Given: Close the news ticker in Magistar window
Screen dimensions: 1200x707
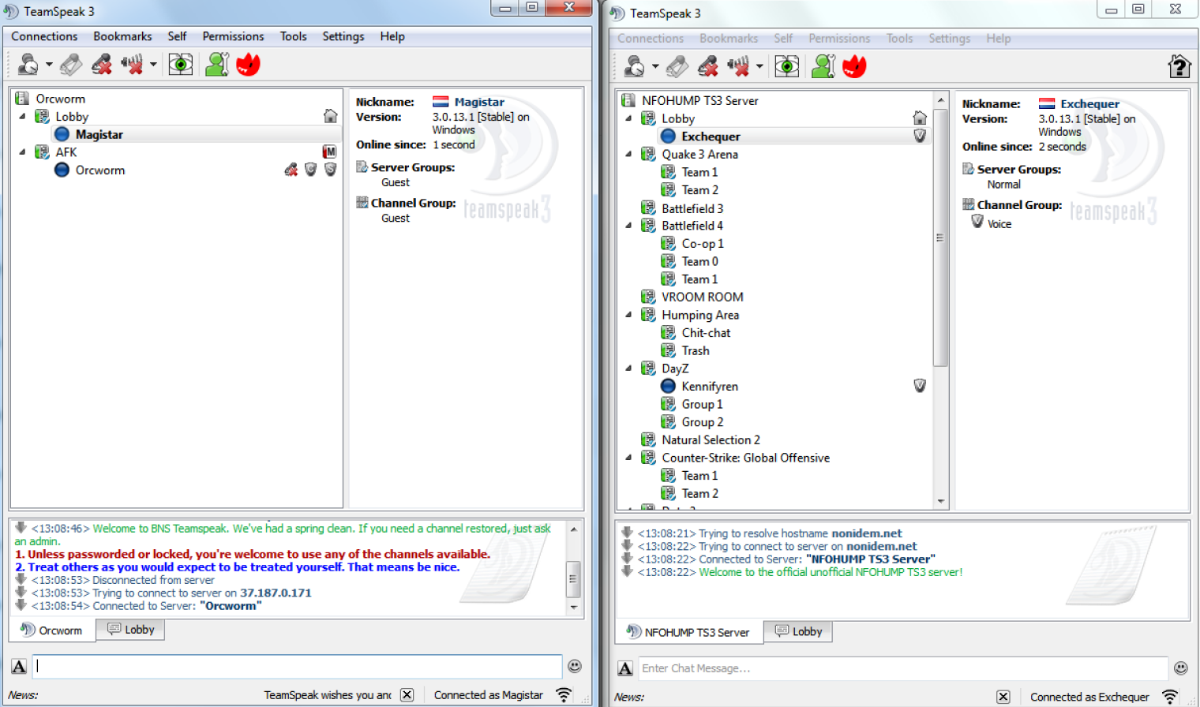Looking at the screenshot, I should coord(407,695).
